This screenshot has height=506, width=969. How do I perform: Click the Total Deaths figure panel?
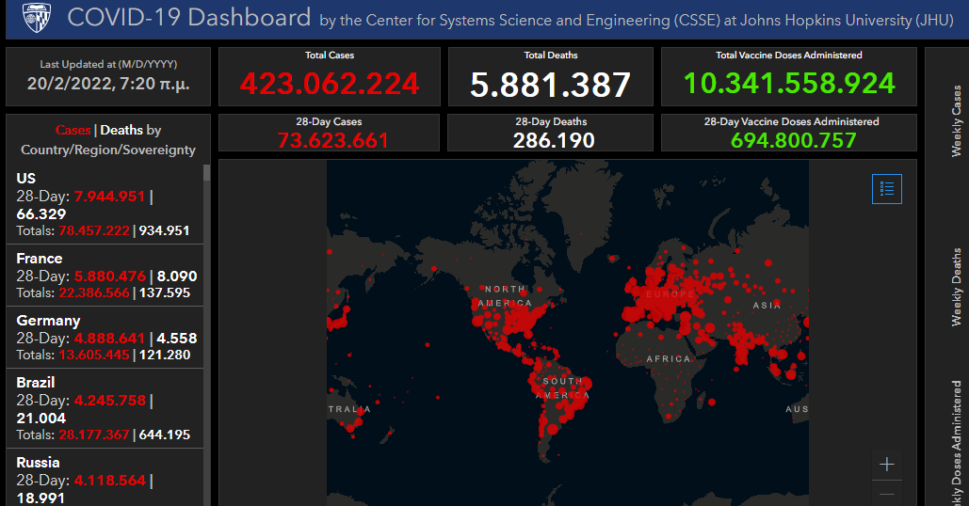(x=551, y=77)
